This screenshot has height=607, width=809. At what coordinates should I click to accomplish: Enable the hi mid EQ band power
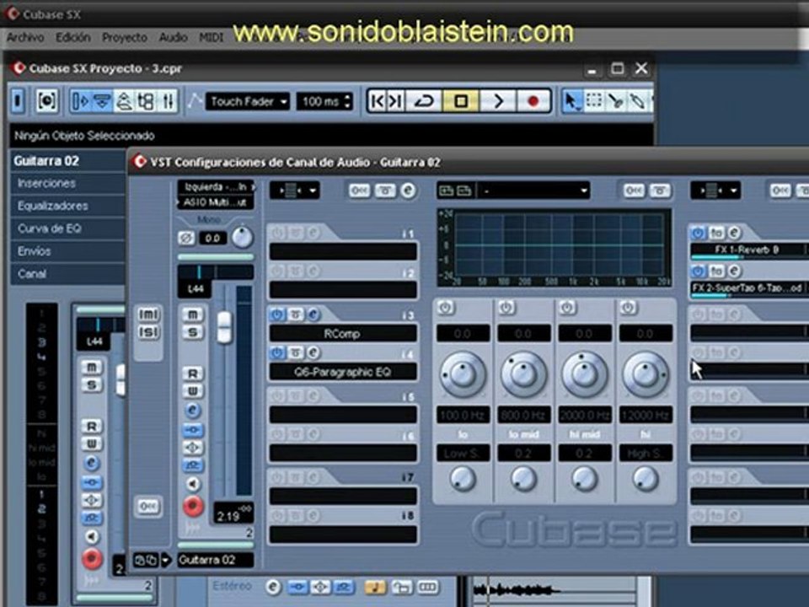[x=567, y=308]
